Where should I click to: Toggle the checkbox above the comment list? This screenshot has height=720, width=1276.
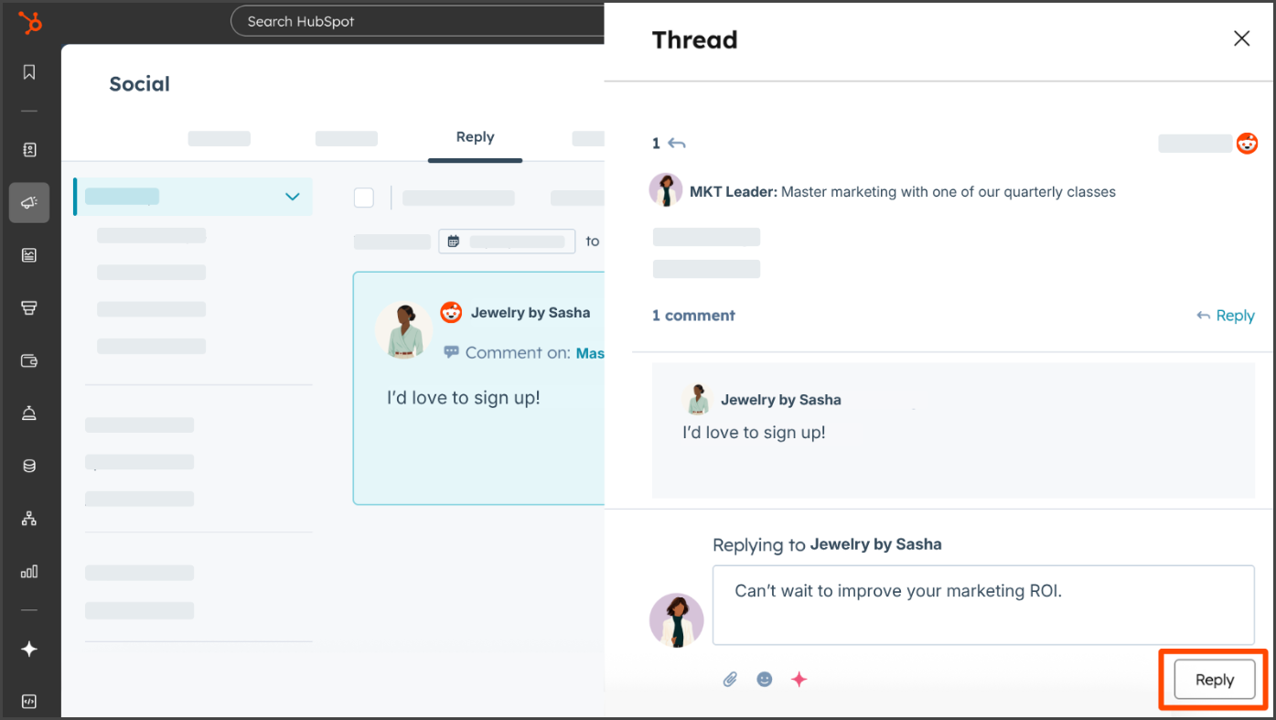[x=363, y=197]
